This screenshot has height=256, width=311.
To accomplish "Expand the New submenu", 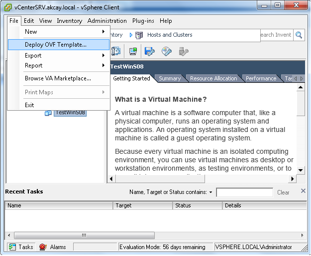I will point(59,32).
